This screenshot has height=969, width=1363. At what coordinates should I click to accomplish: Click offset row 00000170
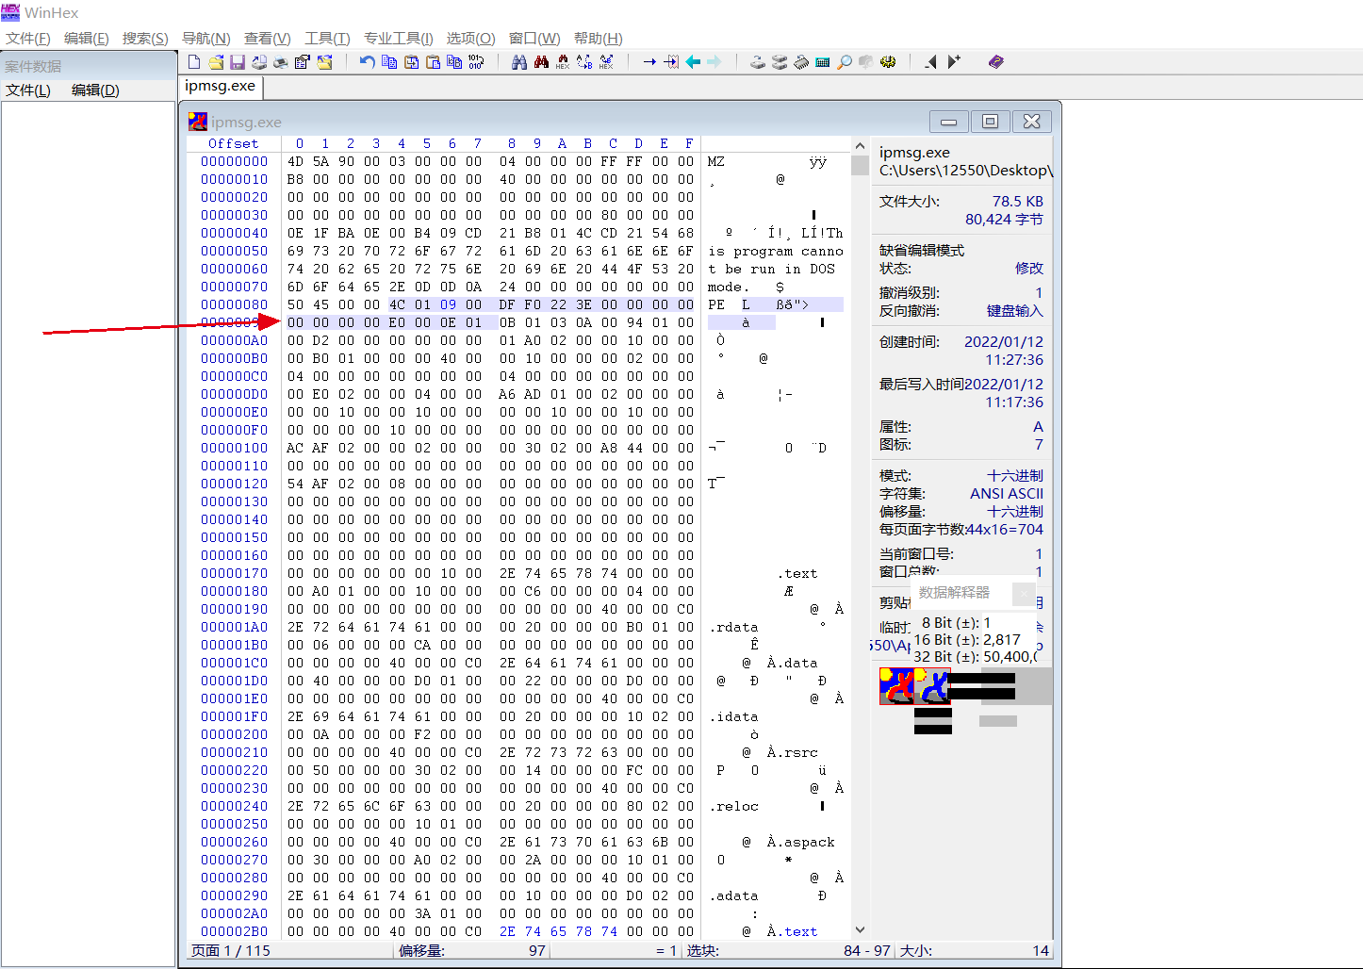tap(234, 573)
